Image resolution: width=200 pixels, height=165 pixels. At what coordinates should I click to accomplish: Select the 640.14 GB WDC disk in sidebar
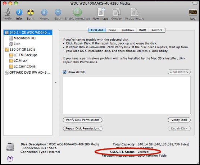[28, 32]
